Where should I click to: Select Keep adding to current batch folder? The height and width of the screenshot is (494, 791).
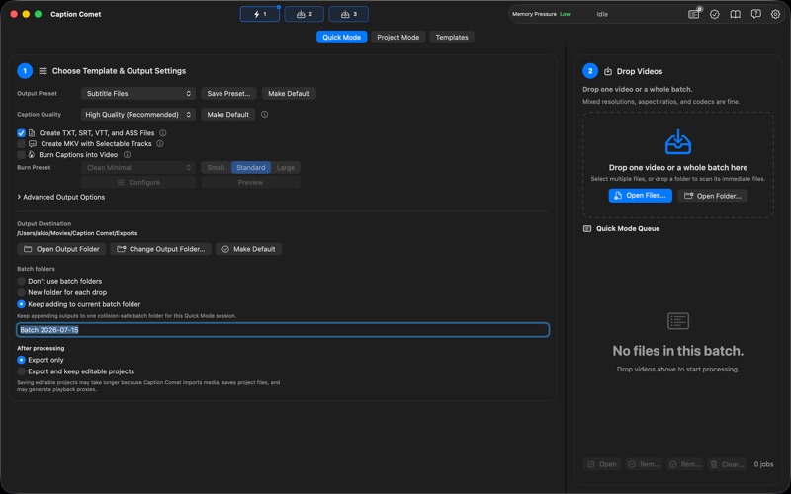coord(21,304)
